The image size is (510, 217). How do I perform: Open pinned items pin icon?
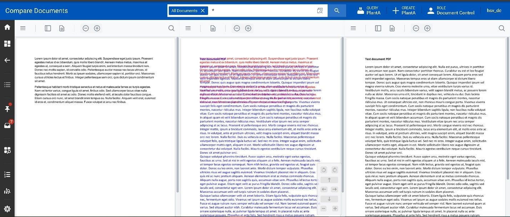pos(7,109)
